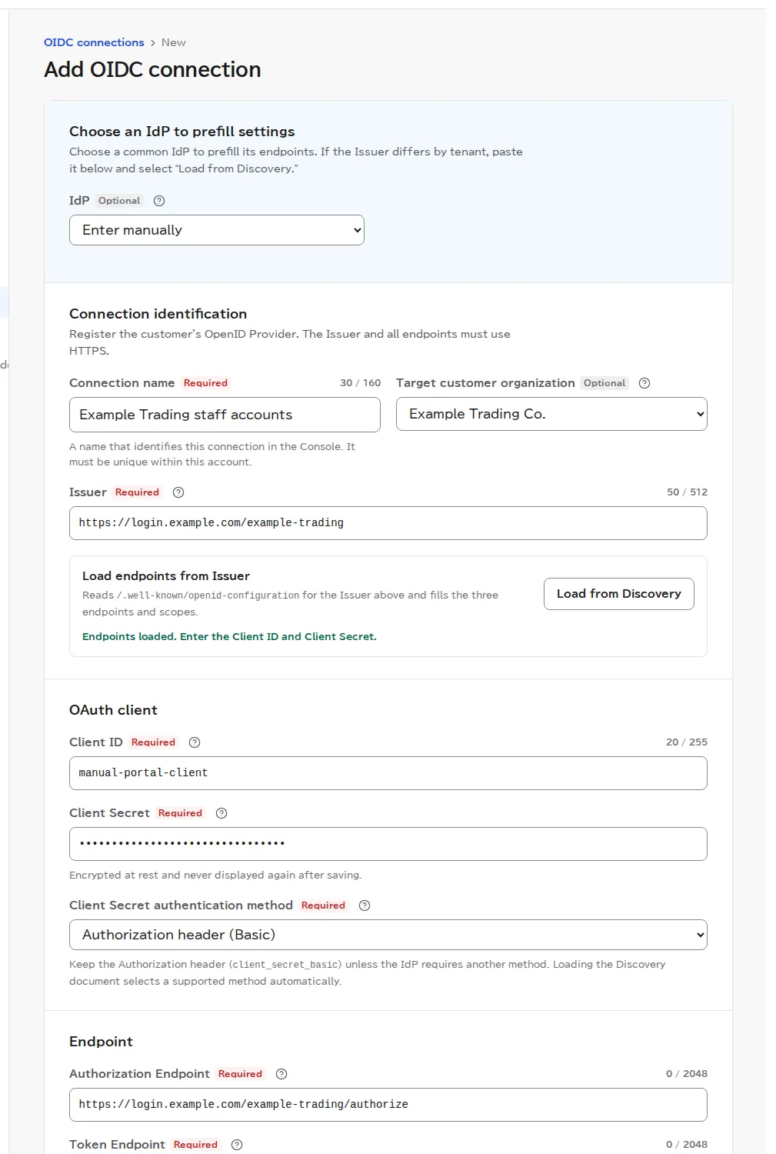Image resolution: width=776 pixels, height=1154 pixels.
Task: Click the Authorization Endpoint URL field
Action: [x=388, y=1105]
